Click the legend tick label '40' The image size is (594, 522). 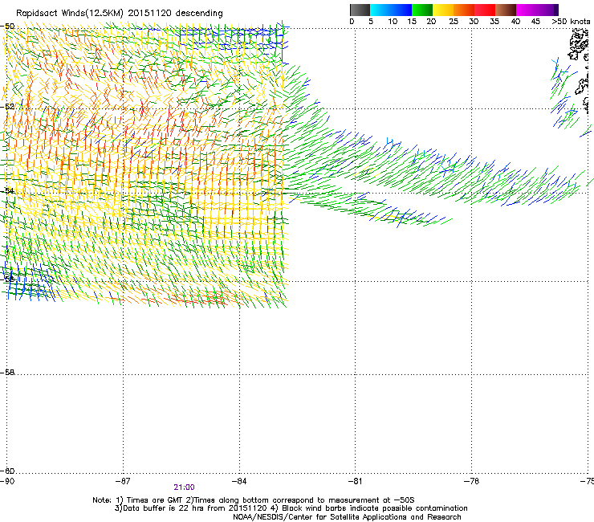pos(515,22)
